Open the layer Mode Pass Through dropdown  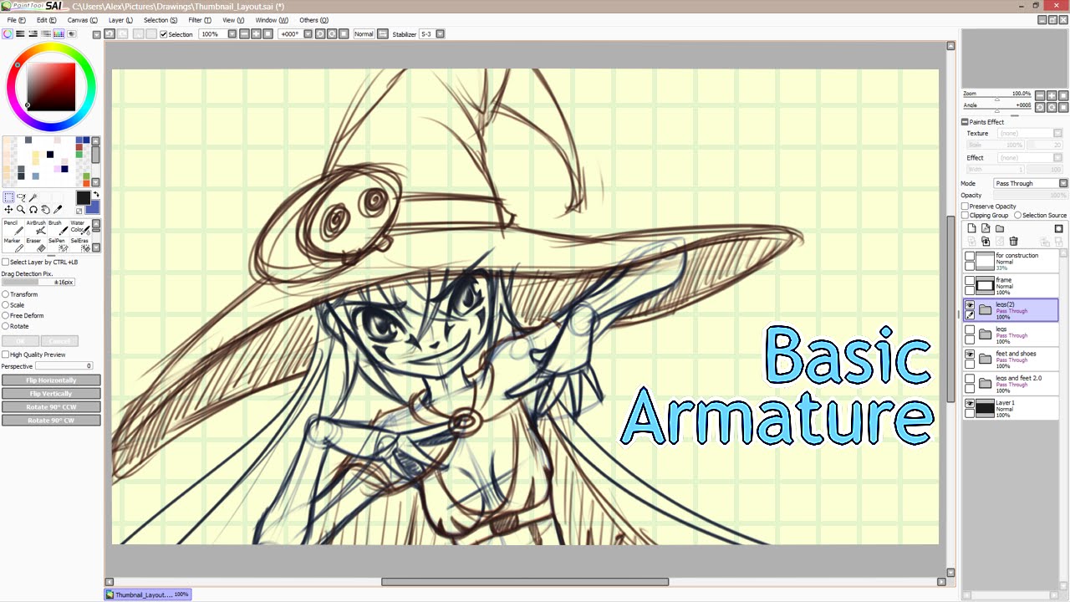coord(1031,183)
